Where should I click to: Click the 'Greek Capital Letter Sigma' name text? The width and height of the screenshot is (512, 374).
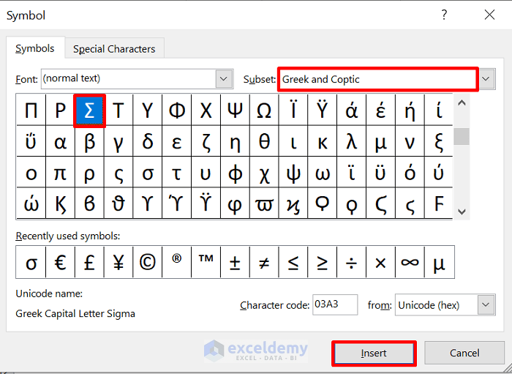coord(75,313)
